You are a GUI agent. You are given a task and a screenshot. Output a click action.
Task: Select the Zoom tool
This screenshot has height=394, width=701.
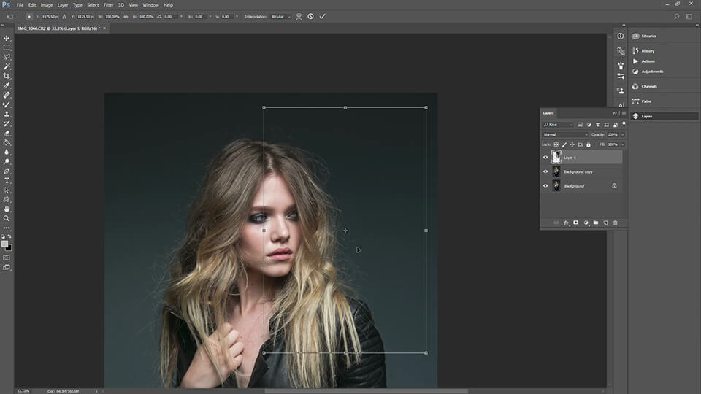[x=7, y=218]
